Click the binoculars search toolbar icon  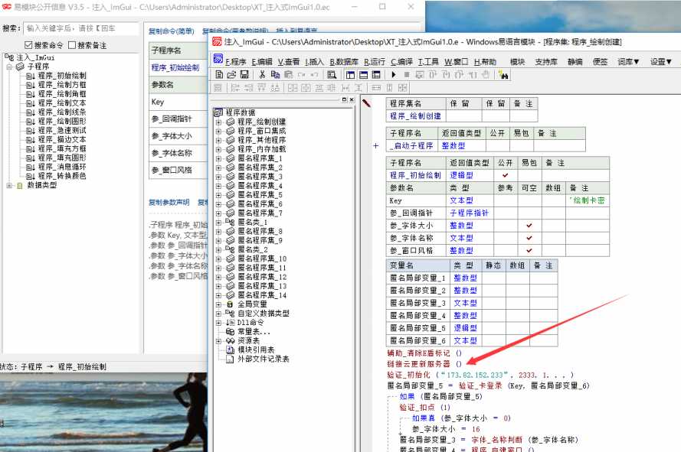click(x=503, y=75)
